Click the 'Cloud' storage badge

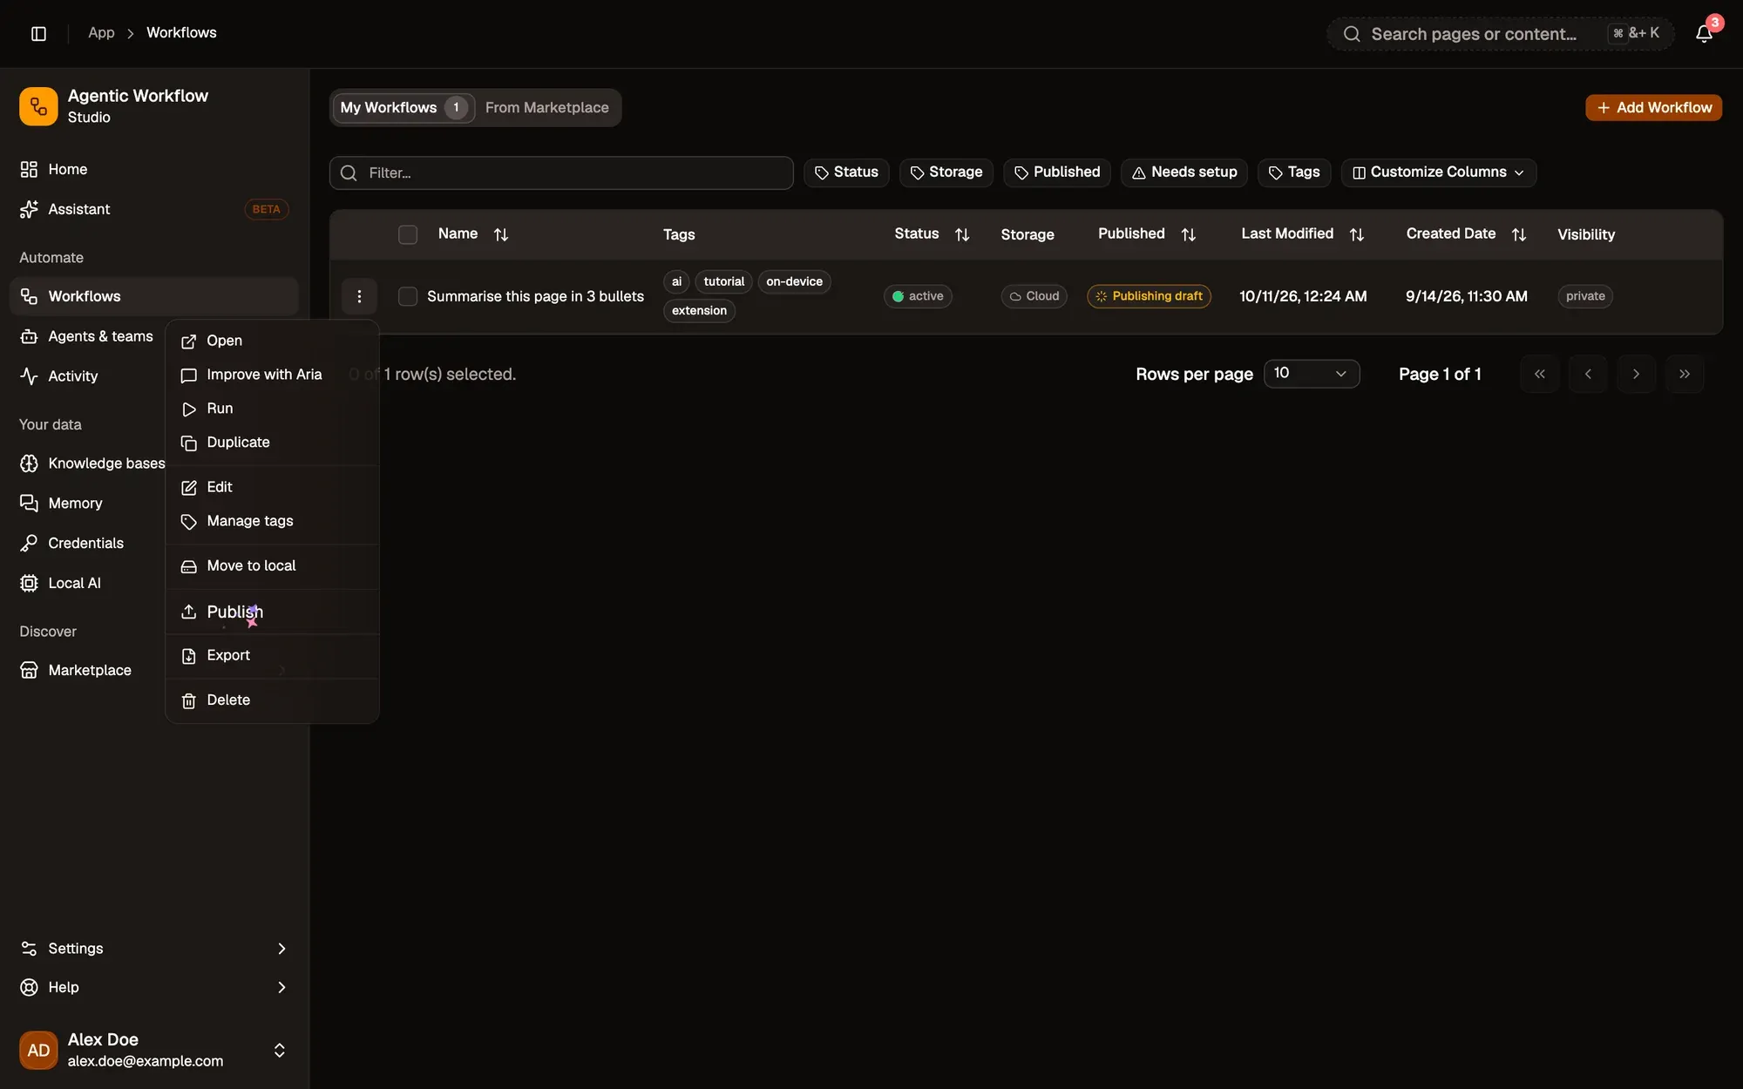1034,296
